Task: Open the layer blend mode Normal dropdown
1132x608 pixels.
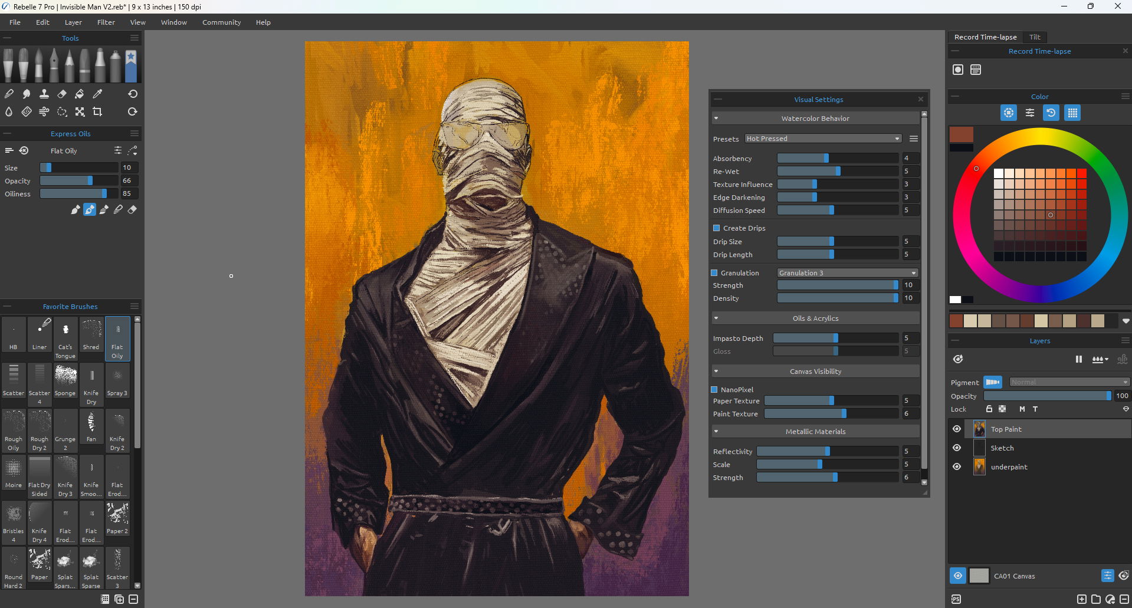Action: coord(1069,382)
